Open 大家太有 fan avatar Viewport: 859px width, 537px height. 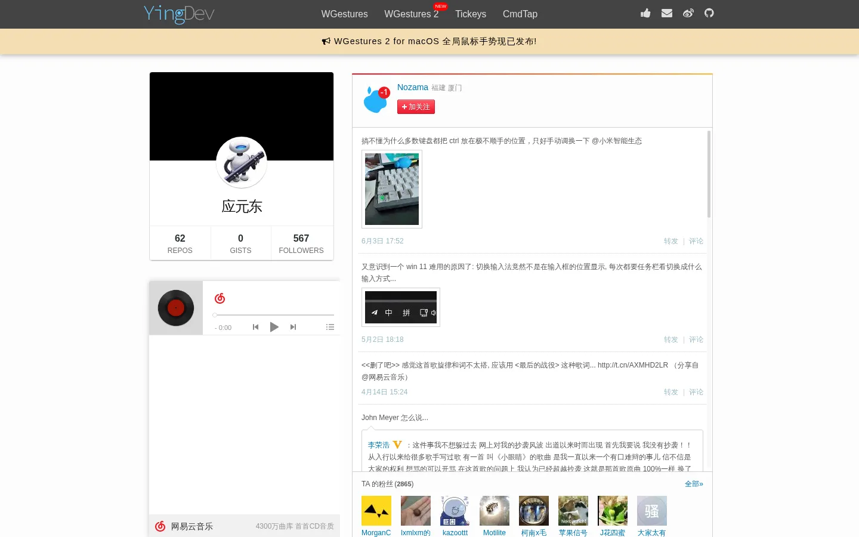click(x=652, y=511)
